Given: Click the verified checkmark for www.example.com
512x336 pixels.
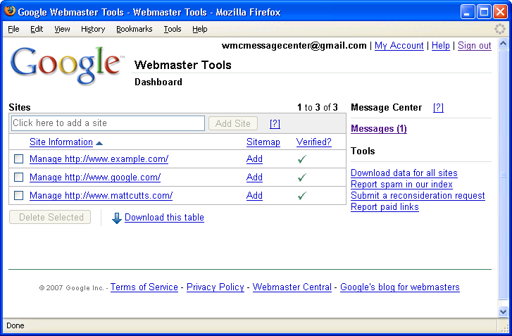Looking at the screenshot, I should tap(302, 159).
